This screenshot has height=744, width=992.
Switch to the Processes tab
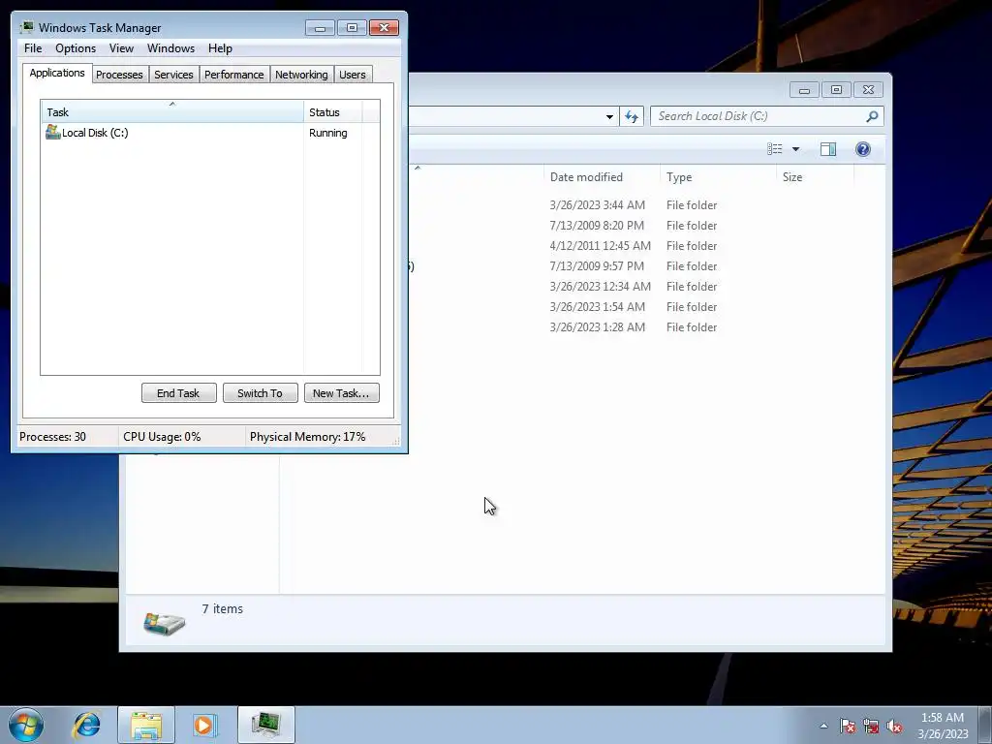click(119, 75)
